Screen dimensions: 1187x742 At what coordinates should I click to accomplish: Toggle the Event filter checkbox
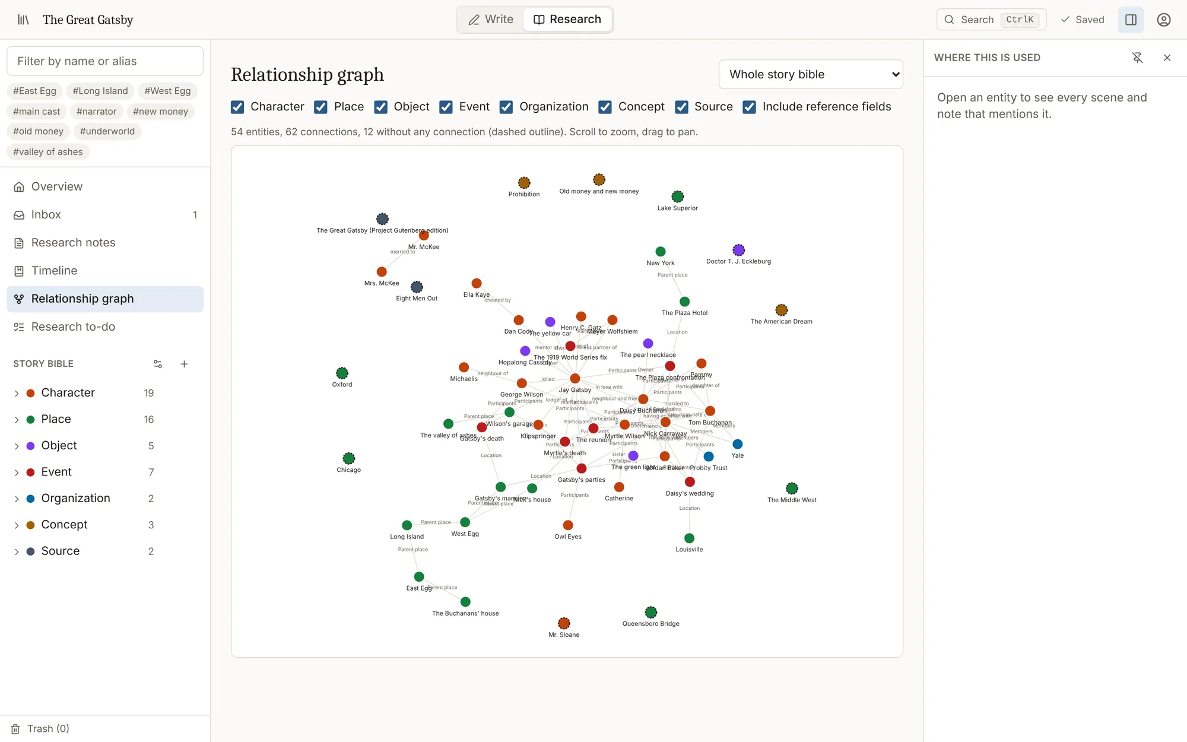click(x=446, y=107)
